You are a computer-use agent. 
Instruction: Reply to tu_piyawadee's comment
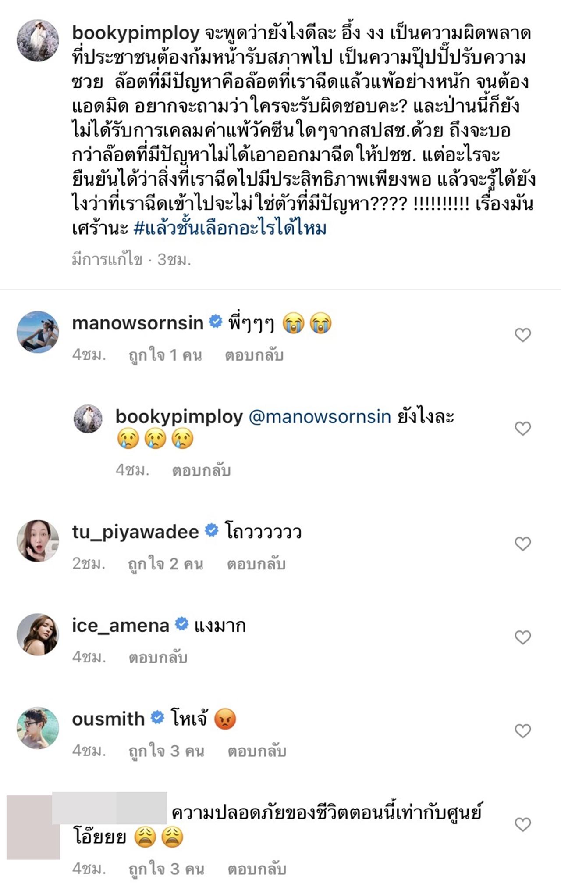256,564
